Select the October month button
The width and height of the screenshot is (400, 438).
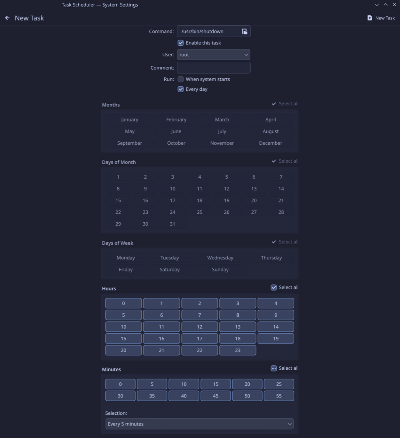coord(176,143)
